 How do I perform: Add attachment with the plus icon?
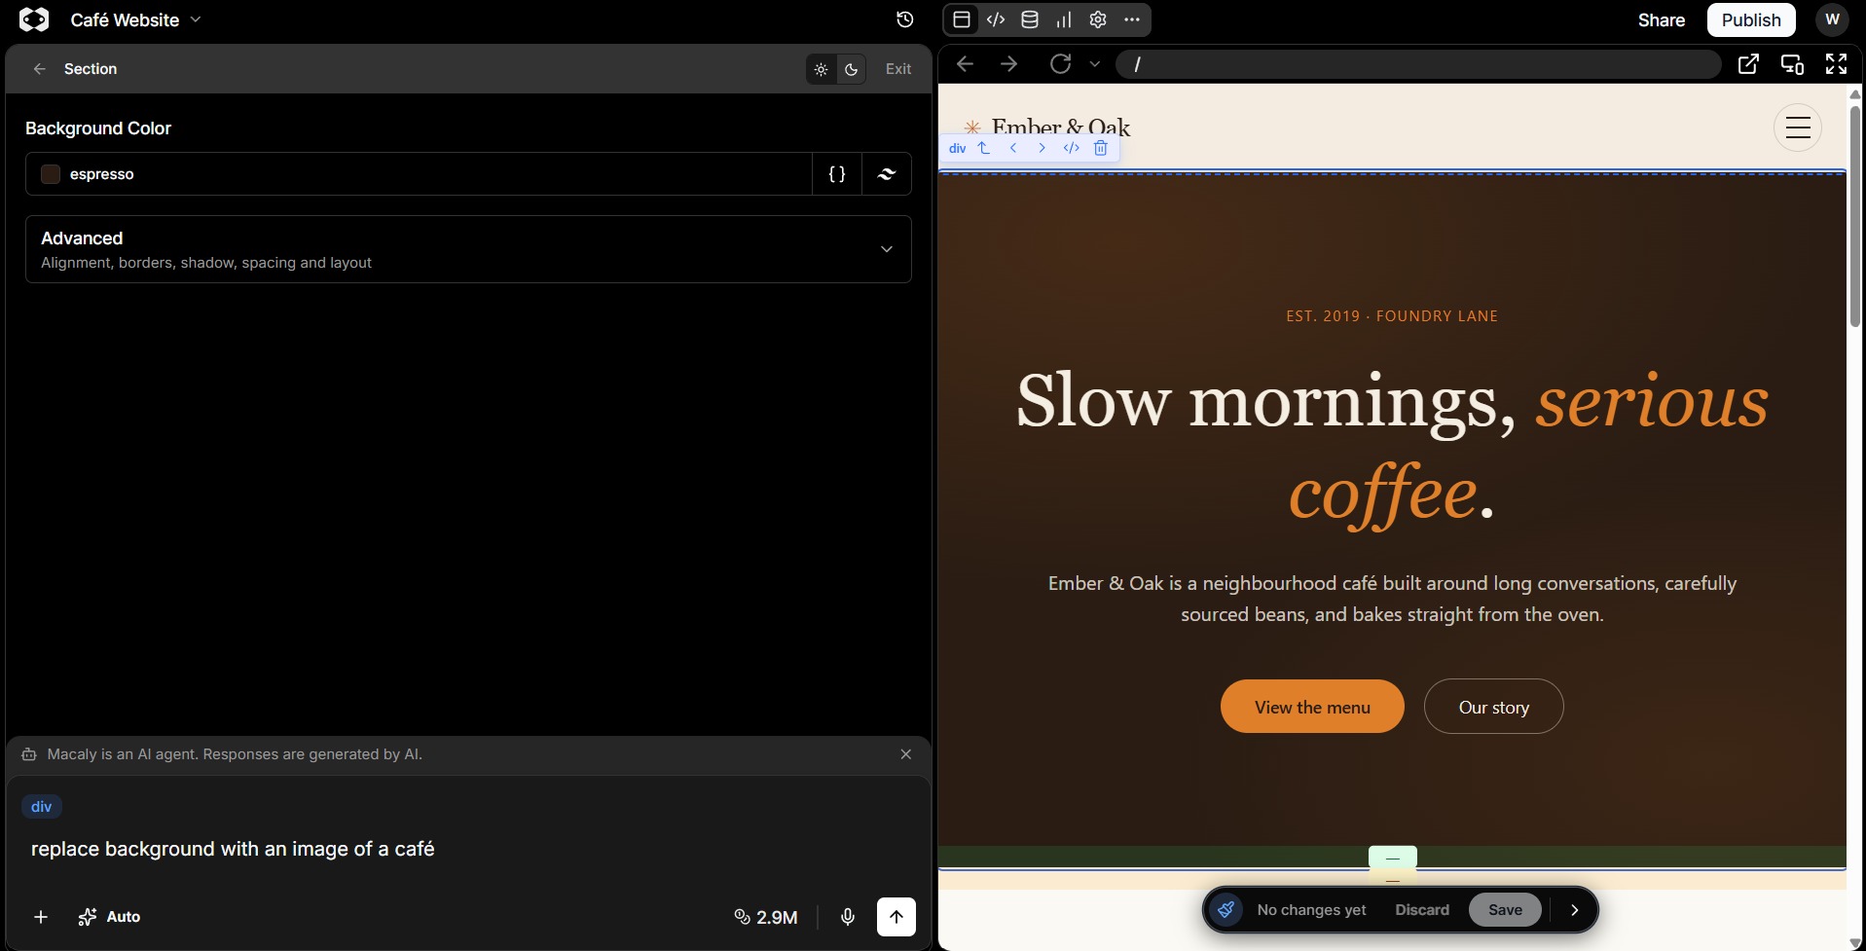tap(41, 917)
